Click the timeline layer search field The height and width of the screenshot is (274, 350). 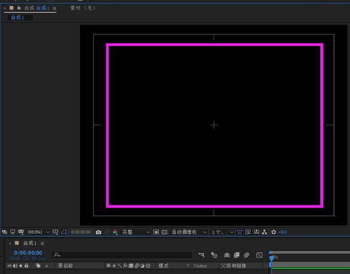point(122,255)
